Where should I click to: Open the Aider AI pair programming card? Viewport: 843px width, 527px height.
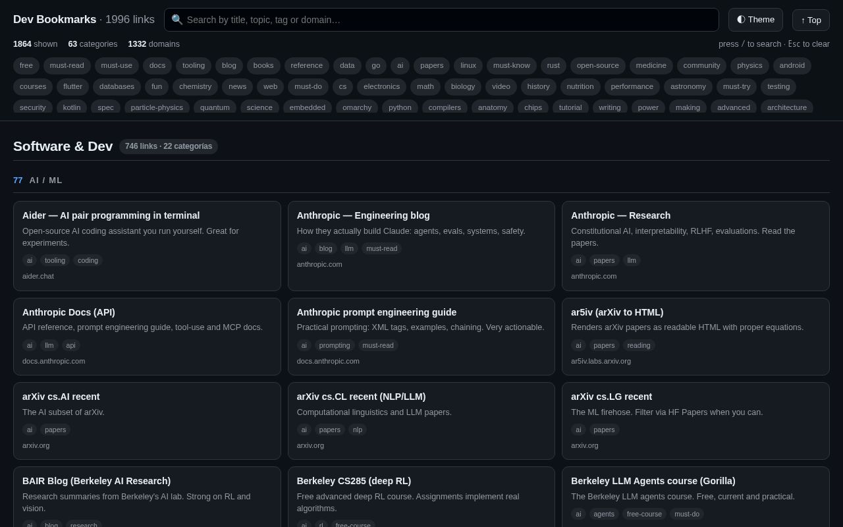(x=147, y=246)
